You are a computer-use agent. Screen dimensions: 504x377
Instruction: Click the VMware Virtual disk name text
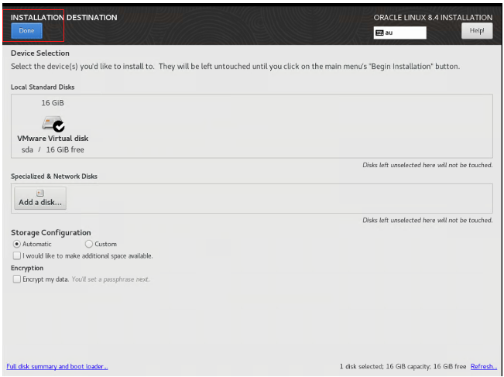(53, 139)
